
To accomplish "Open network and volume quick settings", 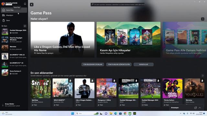I will point(192,113).
